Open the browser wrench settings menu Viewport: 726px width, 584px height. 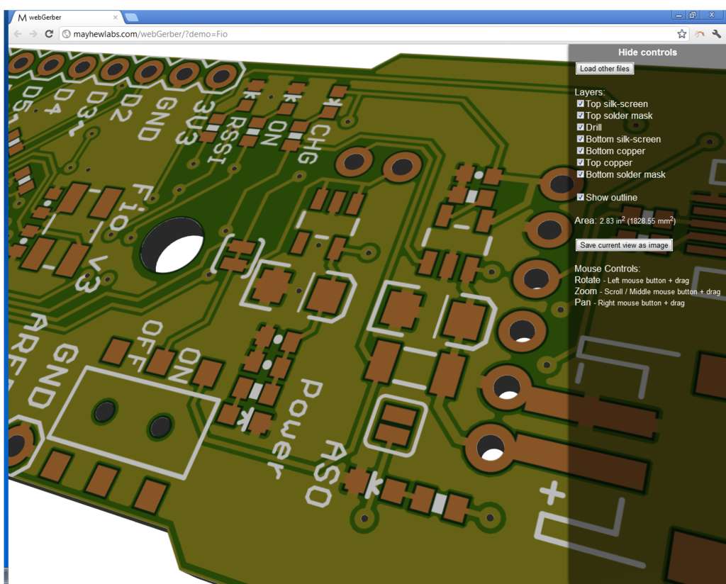point(716,34)
